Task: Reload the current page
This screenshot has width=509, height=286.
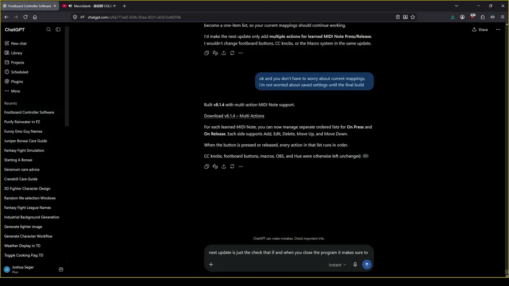Action: pos(25,17)
